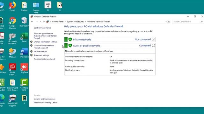Launch Excel from the desktop
This screenshot has width=204, height=114.
(24, 37)
